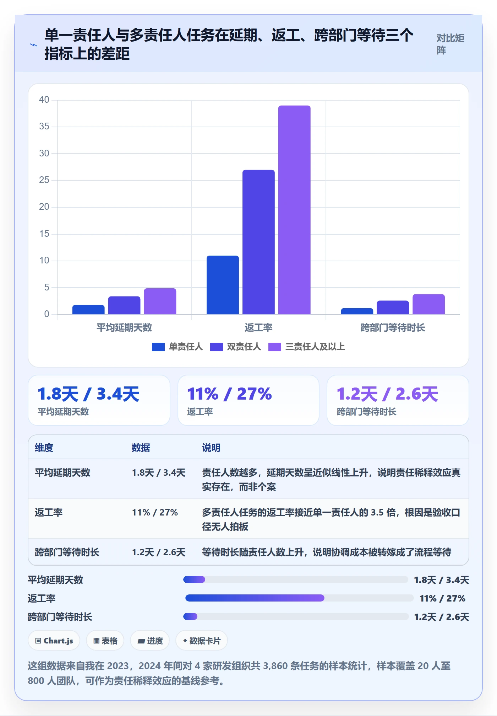This screenshot has height=716, width=497.
Task: Click the 平均延期天数 x-axis category label
Action: [124, 327]
